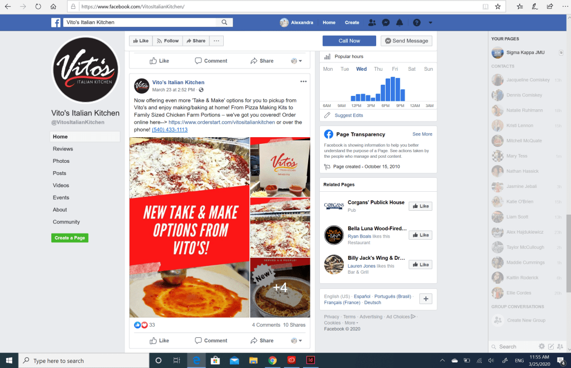Screen dimensions: 571x368
Task: Like Billy Jack's Wing page
Action: pos(421,265)
